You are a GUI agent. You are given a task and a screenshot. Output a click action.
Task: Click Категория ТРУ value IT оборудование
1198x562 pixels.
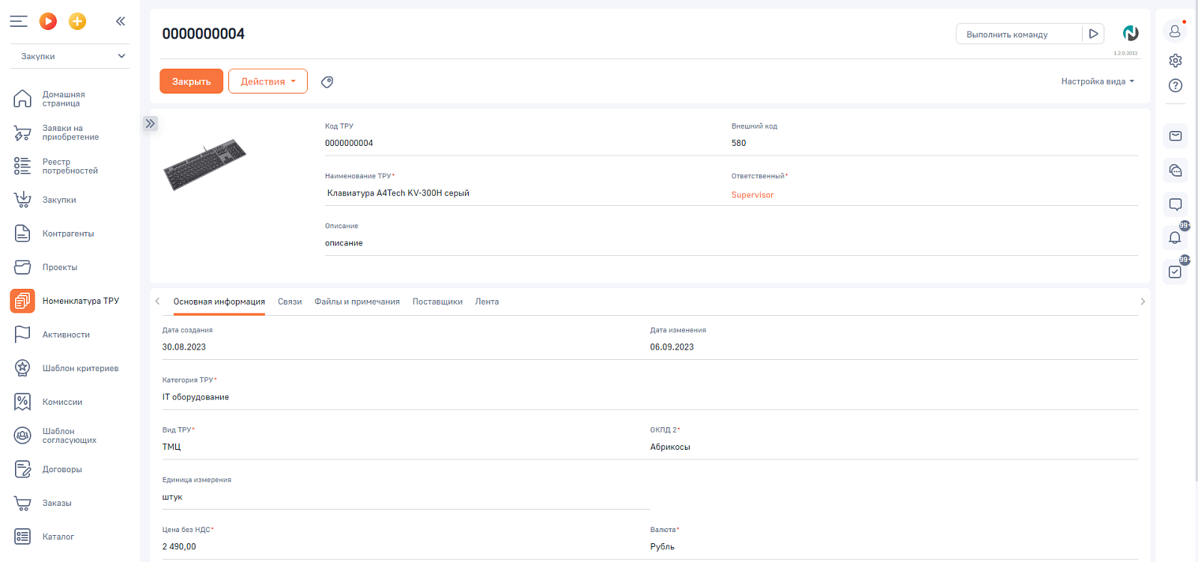click(x=195, y=397)
